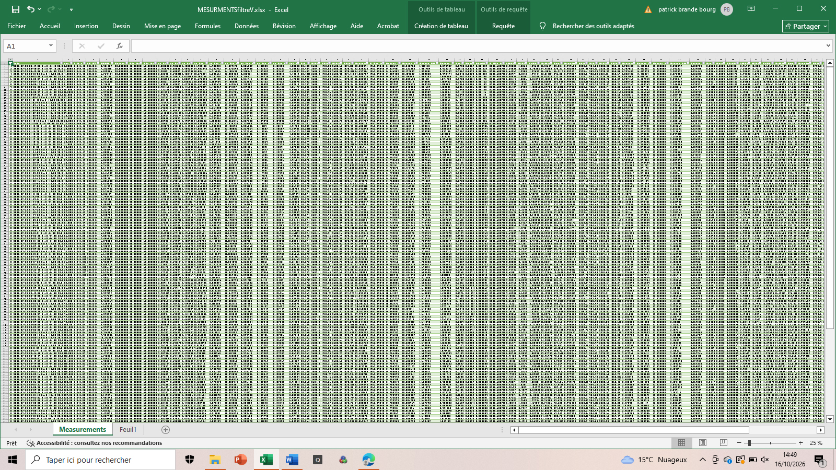The image size is (836, 470).
Task: Switch to Normal view in the status bar
Action: click(x=681, y=443)
